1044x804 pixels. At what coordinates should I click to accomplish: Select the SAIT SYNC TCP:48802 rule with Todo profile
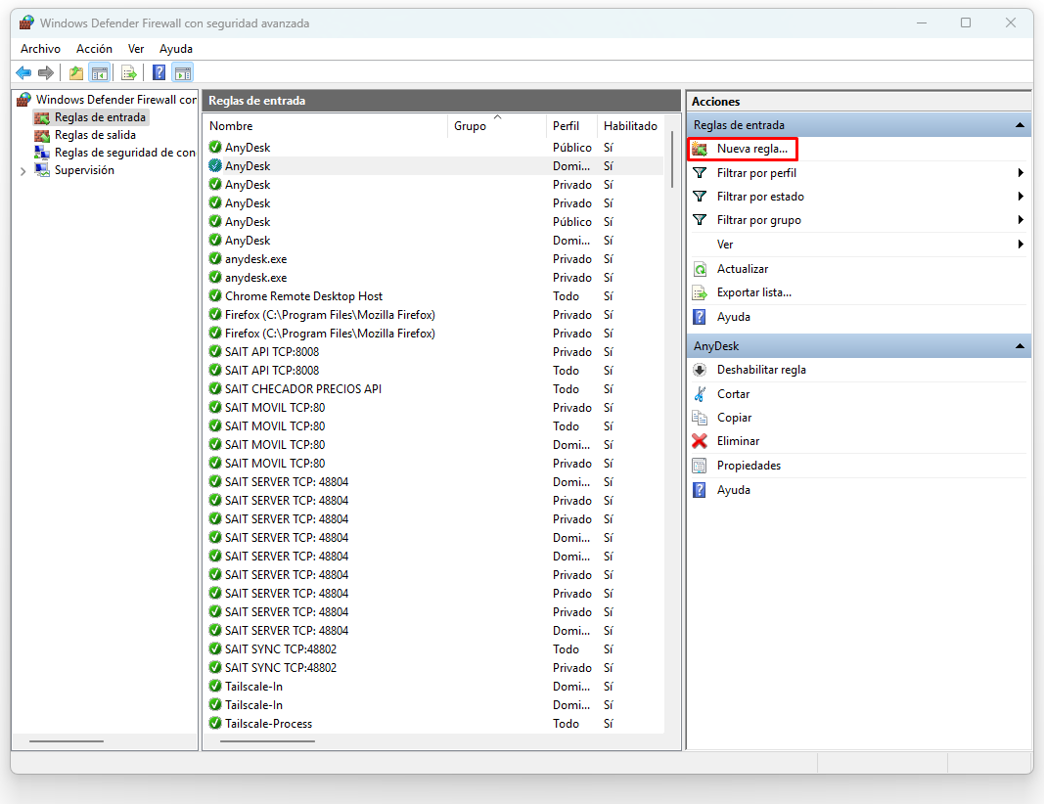[x=433, y=648]
